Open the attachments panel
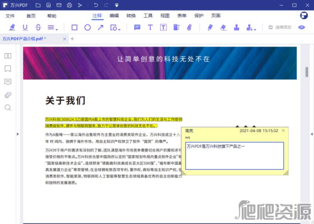The width and height of the screenshot is (314, 224). (8, 95)
